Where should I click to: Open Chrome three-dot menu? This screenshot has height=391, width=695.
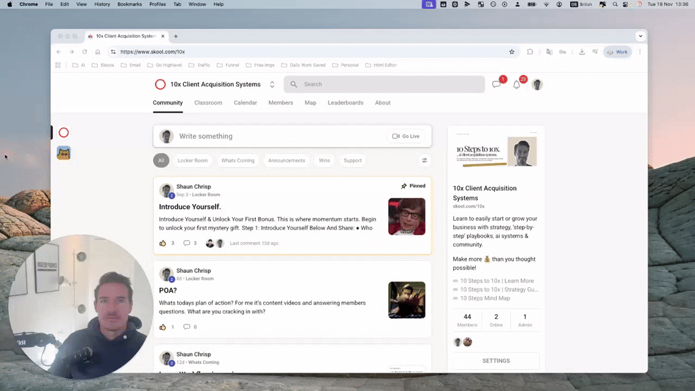coord(639,52)
